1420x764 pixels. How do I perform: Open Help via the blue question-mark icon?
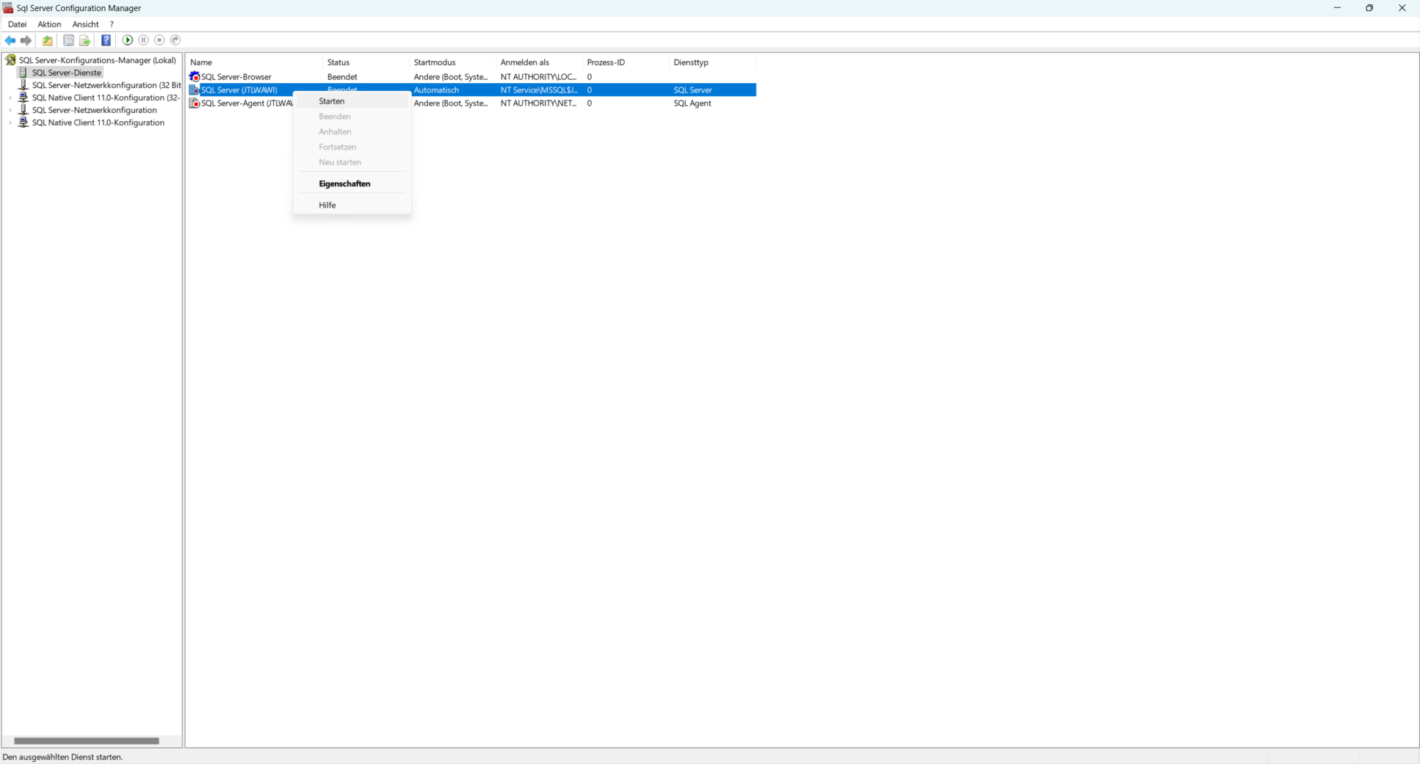point(106,40)
